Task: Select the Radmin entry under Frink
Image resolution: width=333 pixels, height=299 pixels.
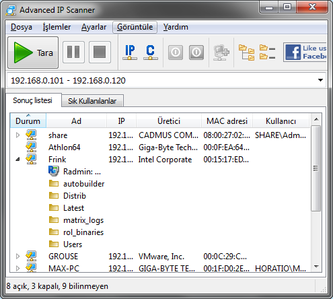Action: coord(75,172)
